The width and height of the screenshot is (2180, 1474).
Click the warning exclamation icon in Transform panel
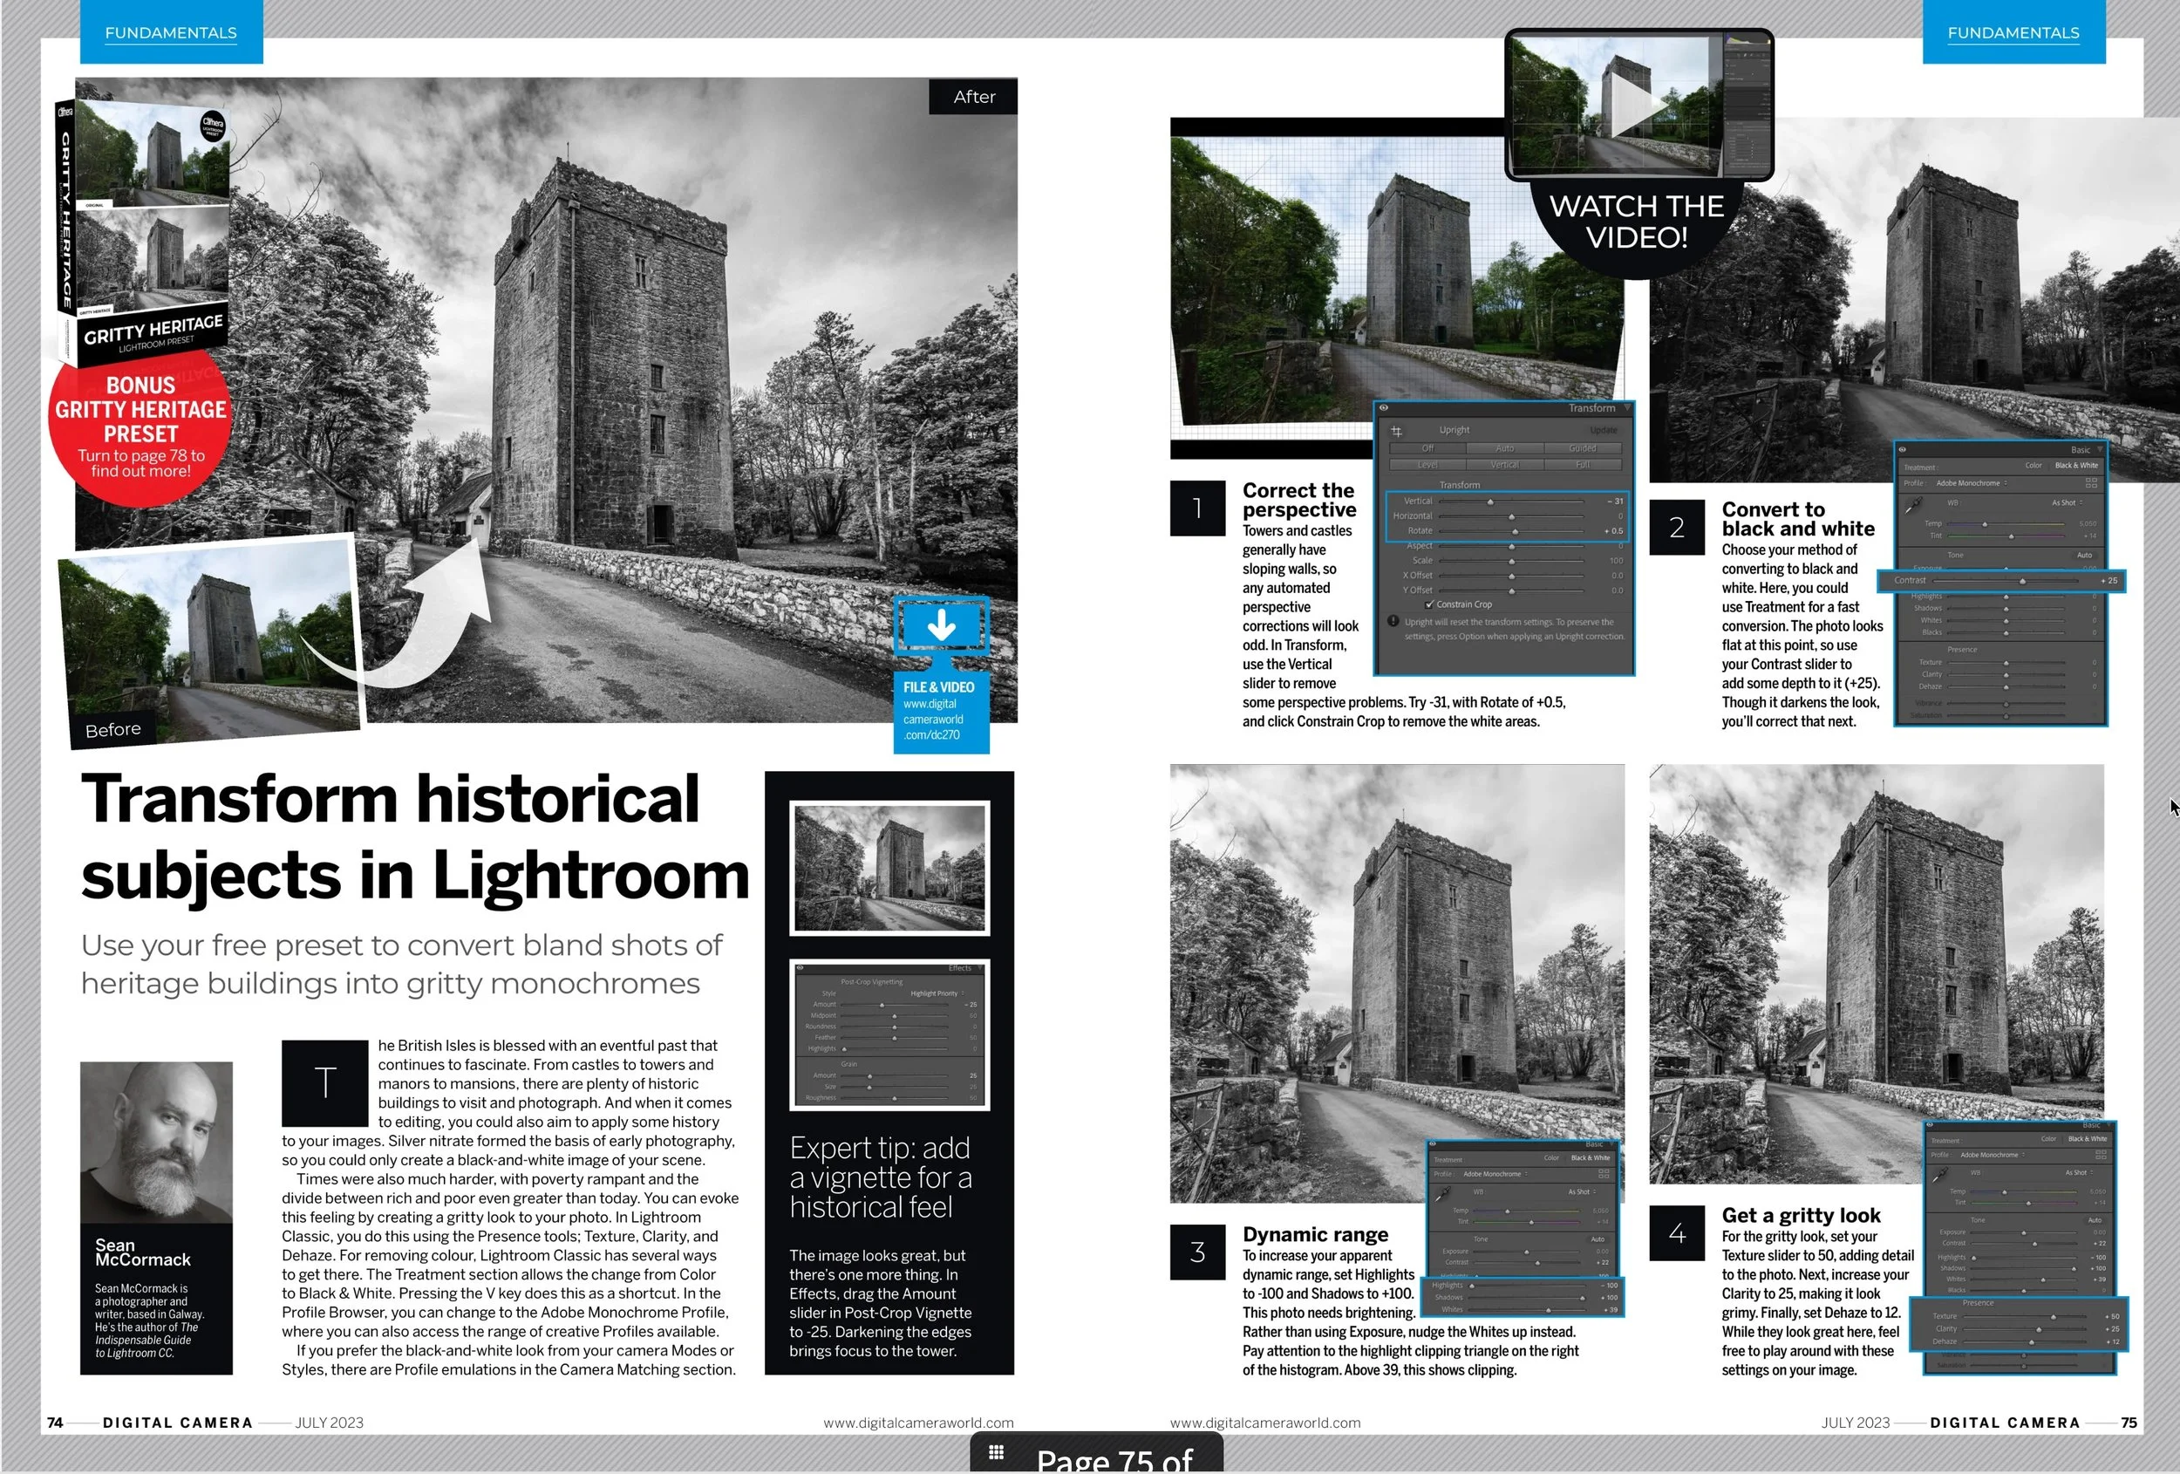click(1393, 621)
